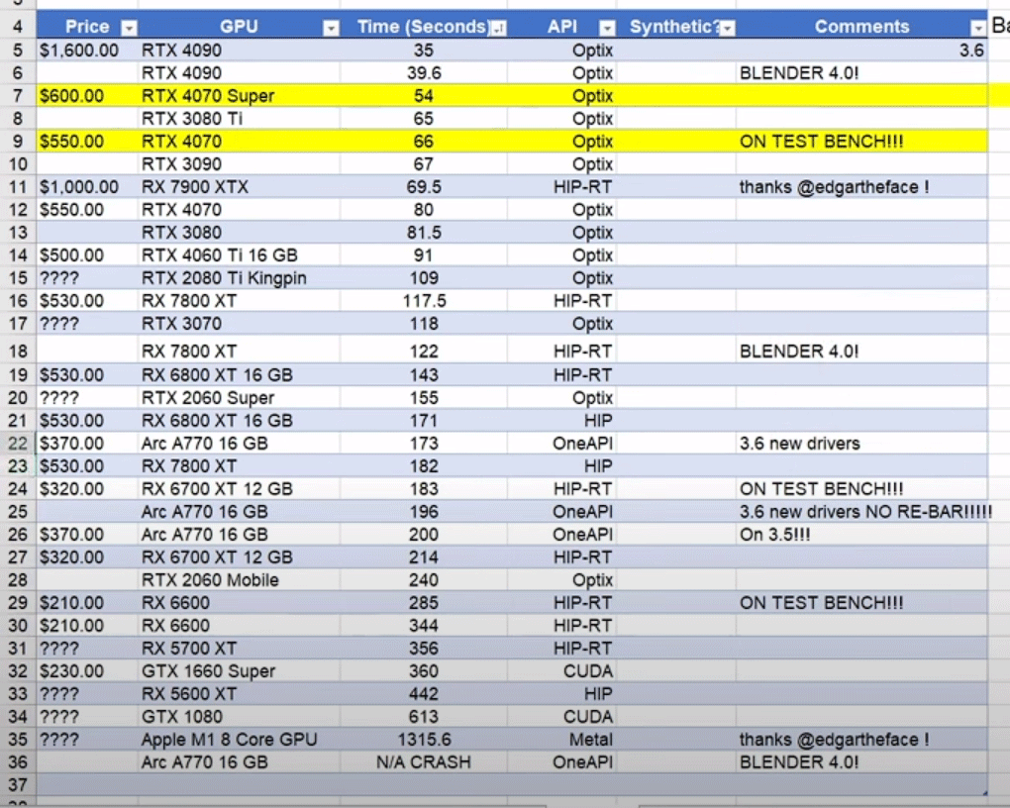Select row 7 header
The height and width of the screenshot is (808, 1010).
[x=18, y=96]
